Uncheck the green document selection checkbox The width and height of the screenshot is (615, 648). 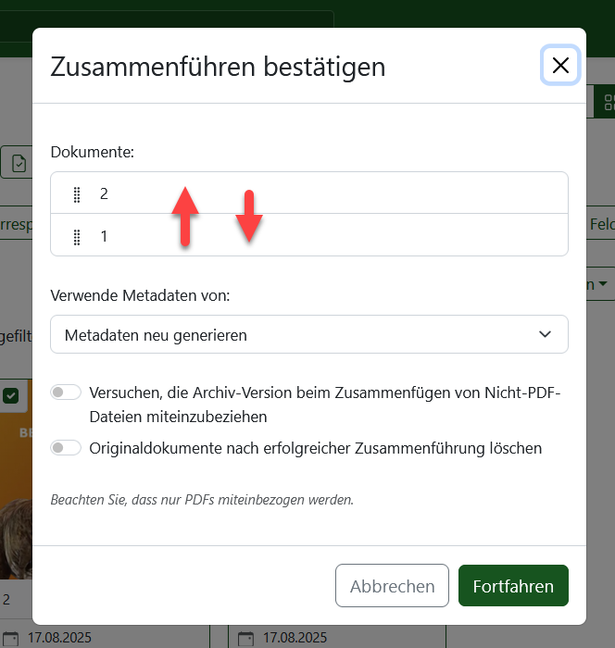(x=11, y=395)
